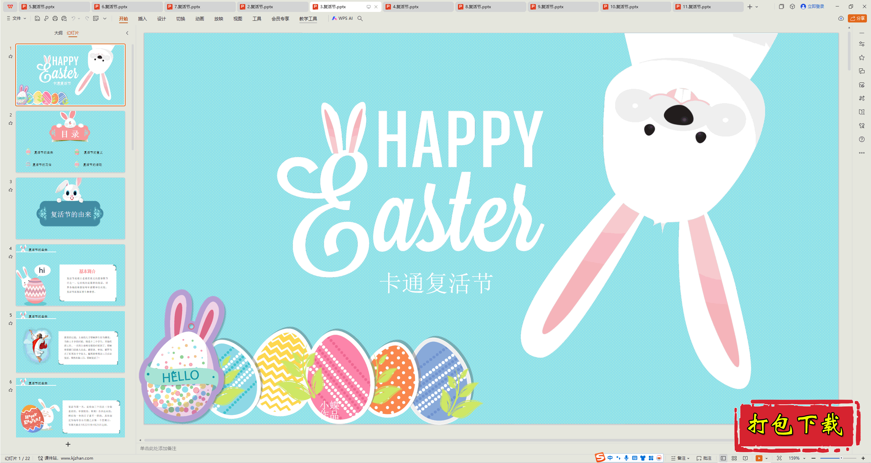The height and width of the screenshot is (463, 871).
Task: Open the new tab dropdown arrow
Action: tap(757, 7)
